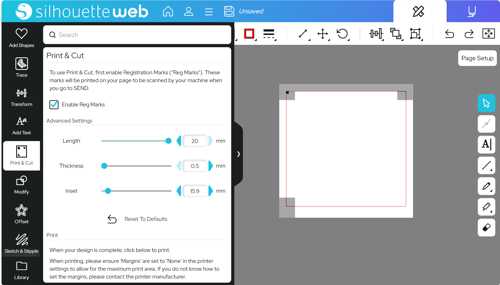This screenshot has width=500, height=285.
Task: Click the Inset value field
Action: [195, 191]
